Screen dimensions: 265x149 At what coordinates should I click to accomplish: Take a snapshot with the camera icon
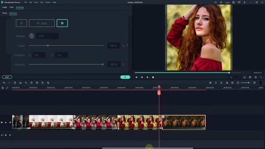pyautogui.click(x=250, y=77)
